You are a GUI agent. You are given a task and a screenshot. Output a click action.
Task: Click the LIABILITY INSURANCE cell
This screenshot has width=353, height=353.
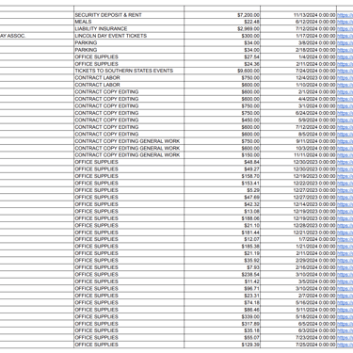pyautogui.click(x=129, y=28)
